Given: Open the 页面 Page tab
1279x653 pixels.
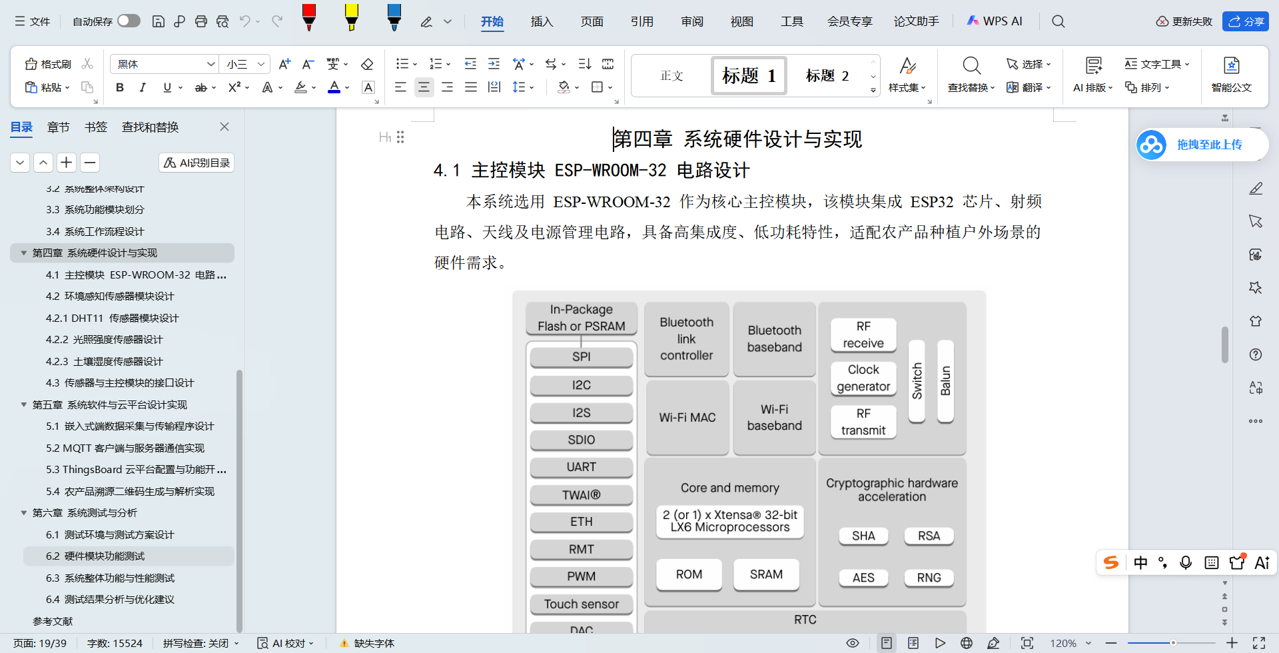Looking at the screenshot, I should (x=592, y=21).
